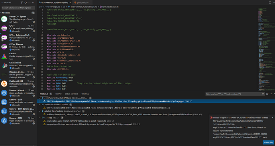275x146 pixels.
Task: Open manage gear for C/C++ extension
Action: click(33, 31)
